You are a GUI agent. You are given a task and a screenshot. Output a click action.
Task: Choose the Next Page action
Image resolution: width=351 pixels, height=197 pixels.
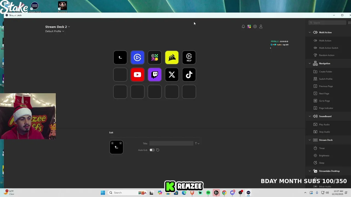click(x=324, y=94)
